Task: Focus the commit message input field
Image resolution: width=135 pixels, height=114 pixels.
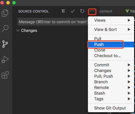Action: (x=53, y=22)
